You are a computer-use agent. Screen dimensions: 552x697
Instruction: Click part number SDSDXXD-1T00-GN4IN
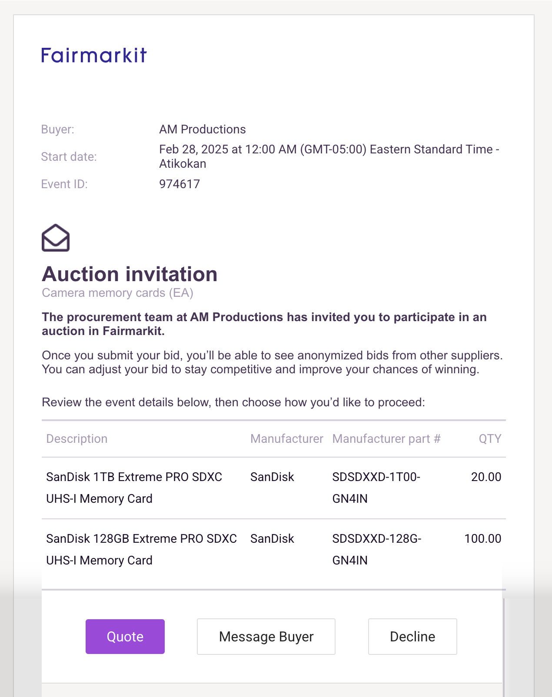click(376, 488)
